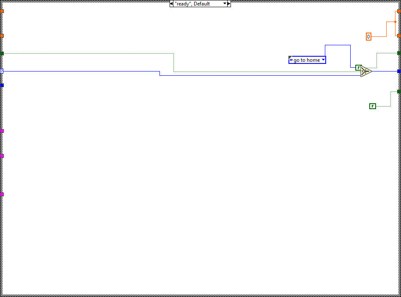Expand the case selector label dropdown arrow

pyautogui.click(x=225, y=4)
